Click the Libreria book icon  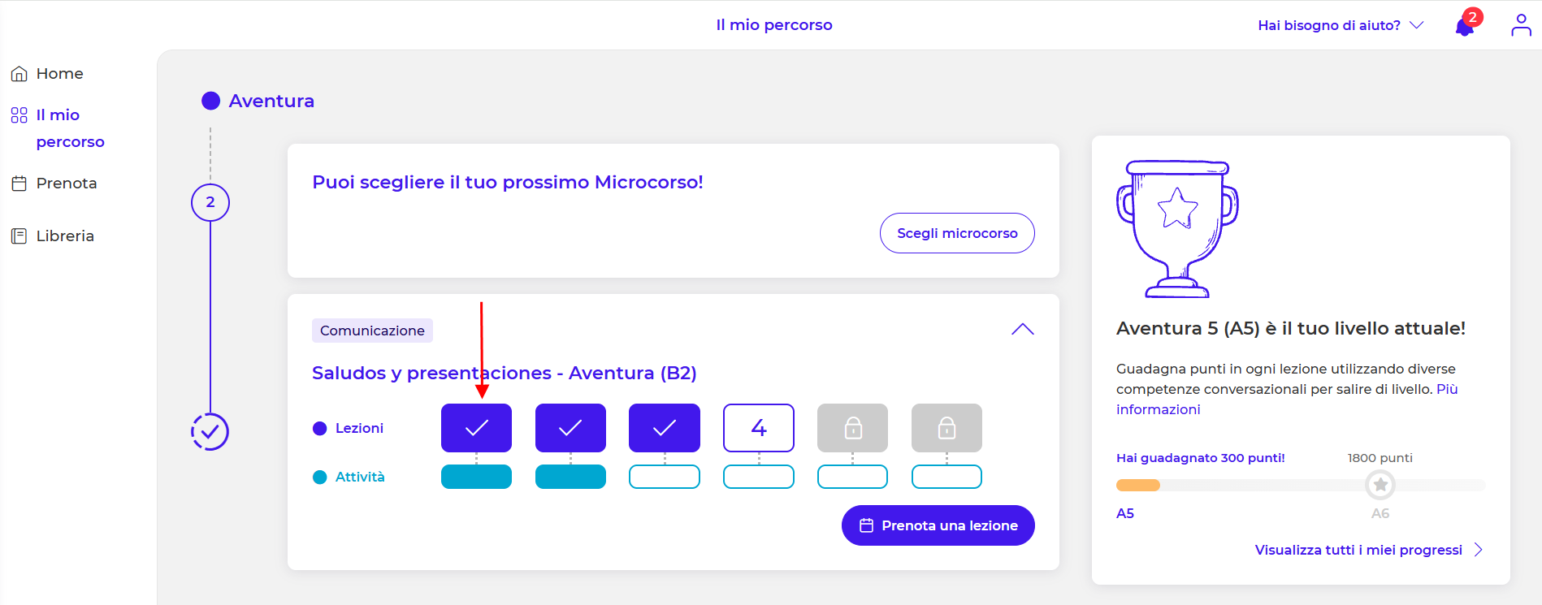19,236
